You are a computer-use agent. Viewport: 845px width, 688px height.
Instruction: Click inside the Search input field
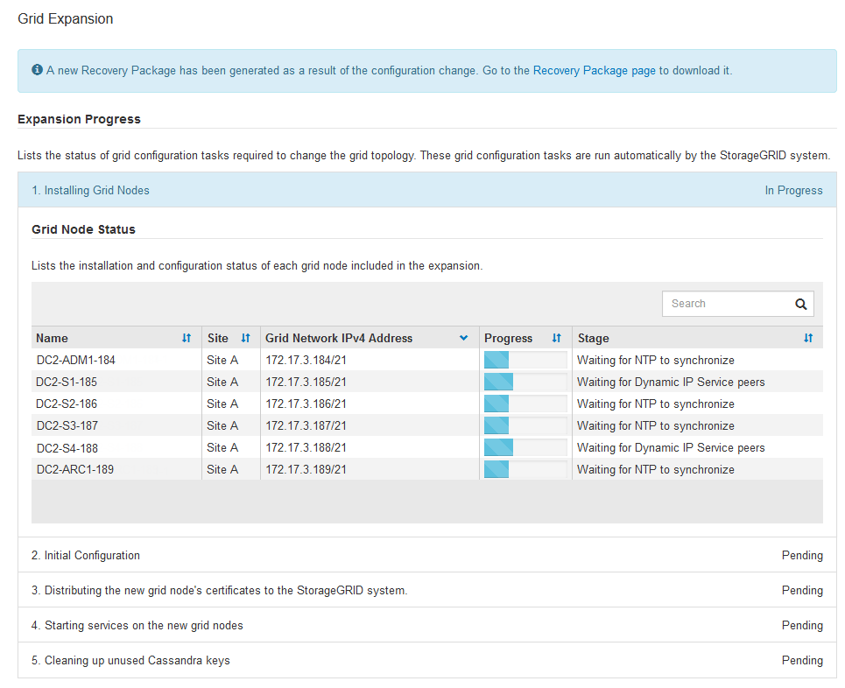(x=723, y=305)
